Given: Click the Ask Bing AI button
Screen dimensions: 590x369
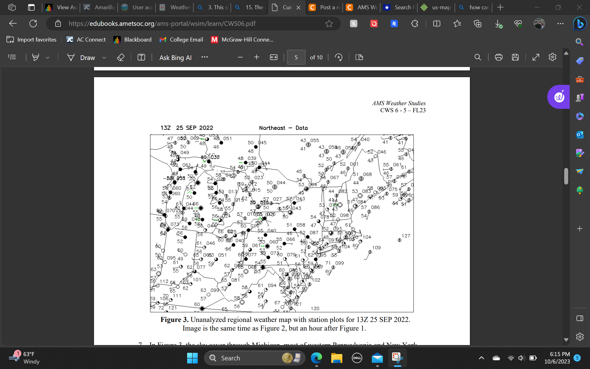Looking at the screenshot, I should [x=175, y=58].
